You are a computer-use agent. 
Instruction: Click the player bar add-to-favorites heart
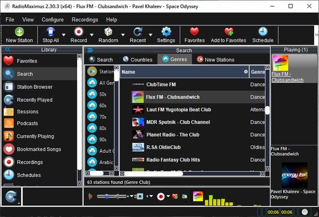coord(175,196)
